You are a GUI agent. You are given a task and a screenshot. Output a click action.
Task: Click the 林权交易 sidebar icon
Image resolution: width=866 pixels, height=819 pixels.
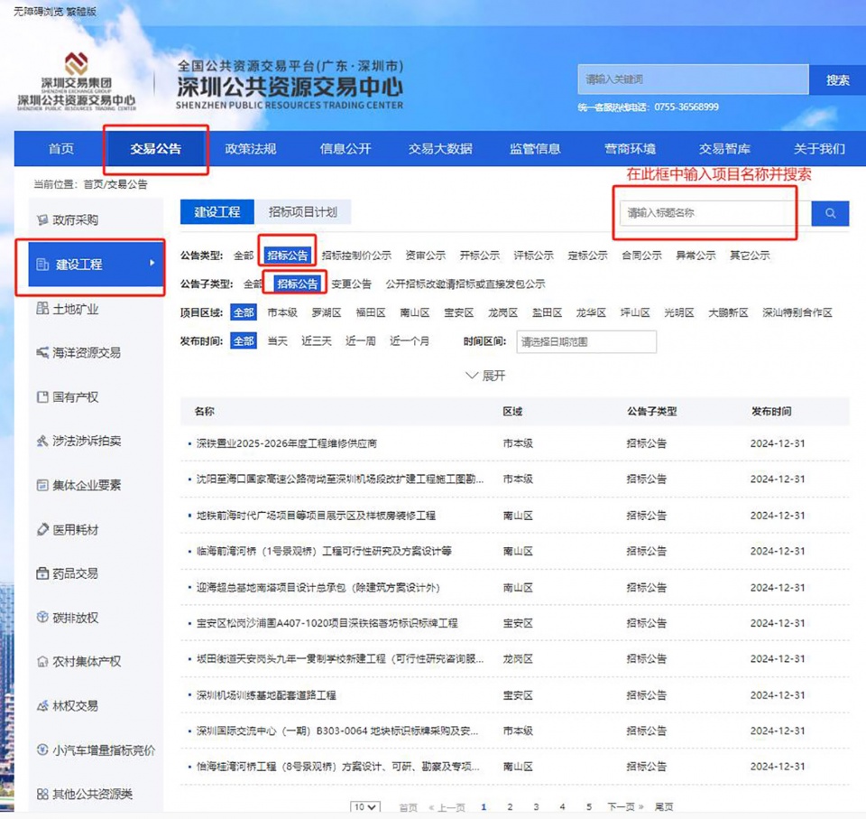coord(42,705)
